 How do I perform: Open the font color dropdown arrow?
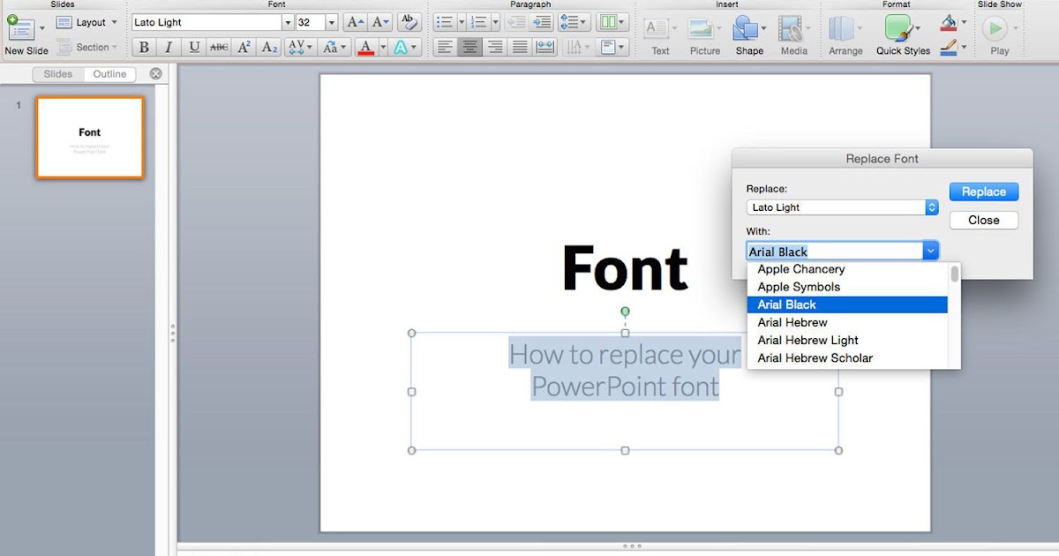point(383,48)
